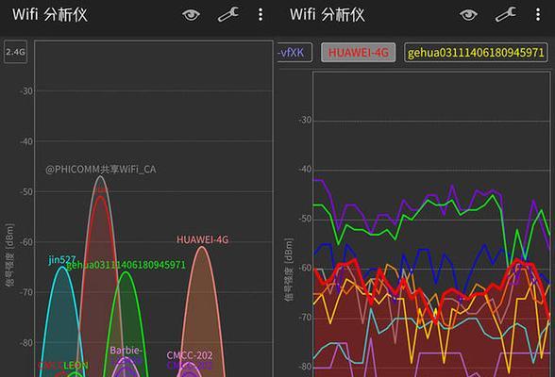Toggle the 2.4G band selector

(x=15, y=52)
